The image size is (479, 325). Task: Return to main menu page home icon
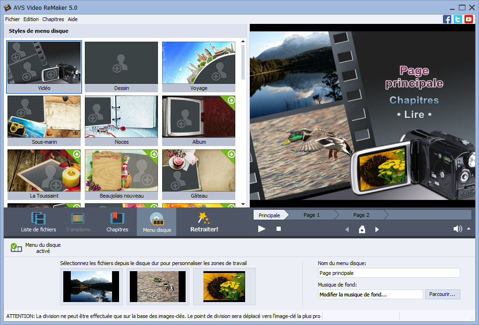pyautogui.click(x=362, y=229)
